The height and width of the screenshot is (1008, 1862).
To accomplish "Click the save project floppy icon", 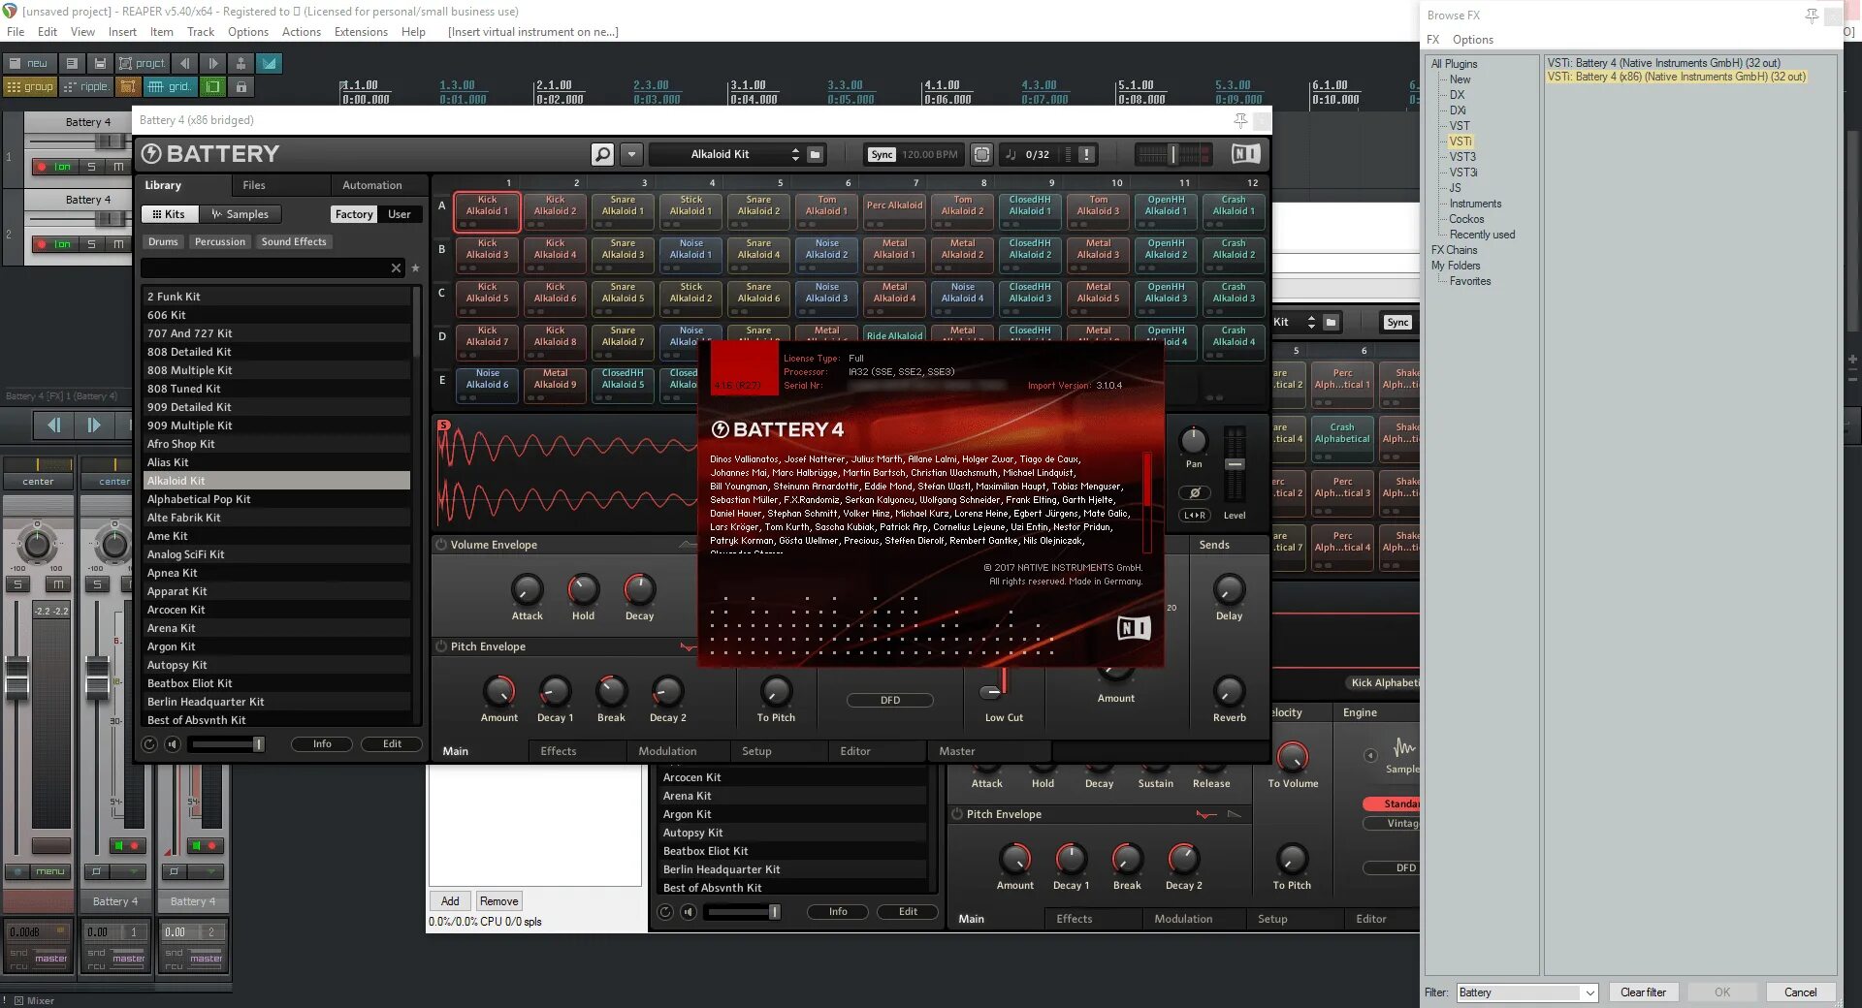I will click(100, 63).
